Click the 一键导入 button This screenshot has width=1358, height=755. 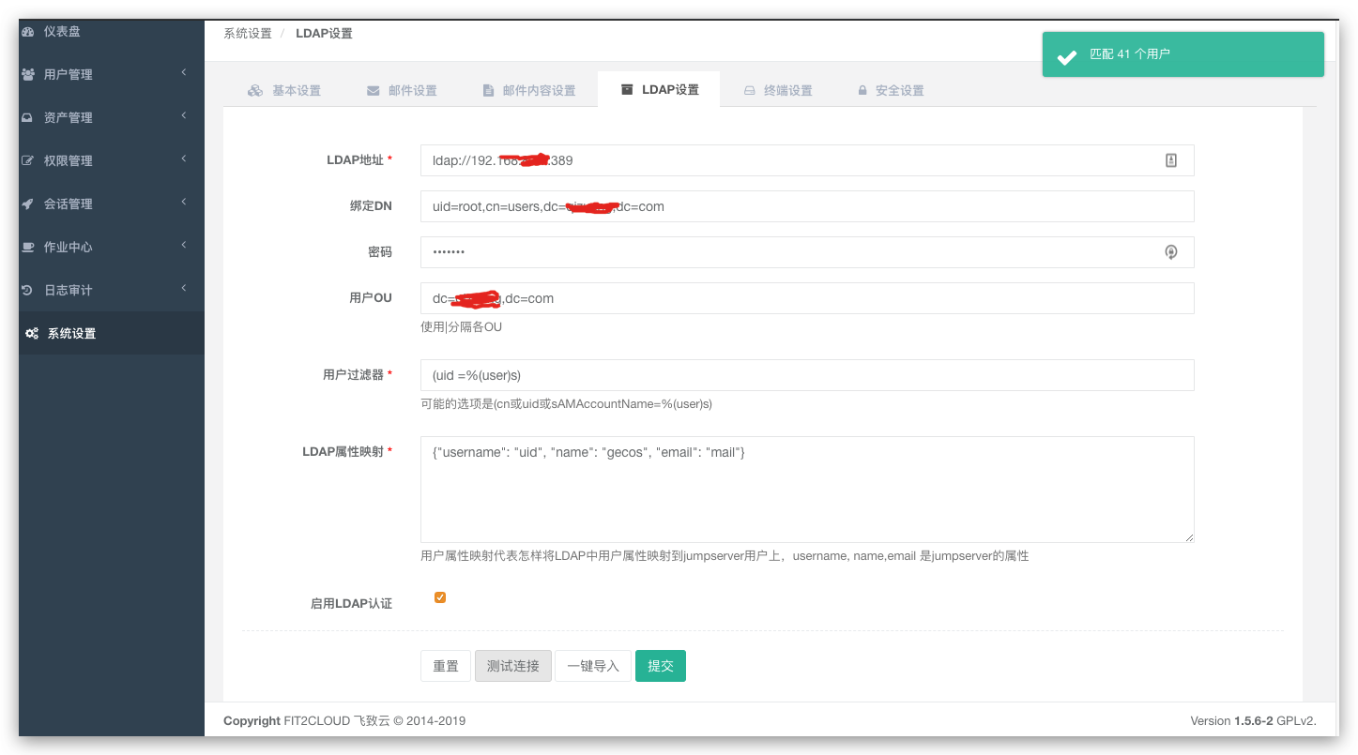pos(593,666)
